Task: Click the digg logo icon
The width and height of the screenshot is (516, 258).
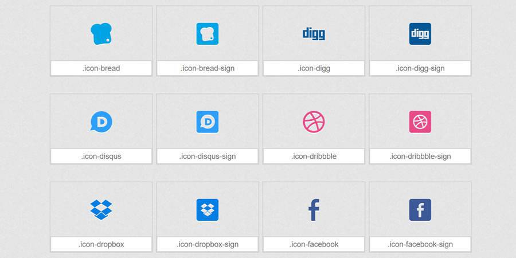Action: coord(314,34)
